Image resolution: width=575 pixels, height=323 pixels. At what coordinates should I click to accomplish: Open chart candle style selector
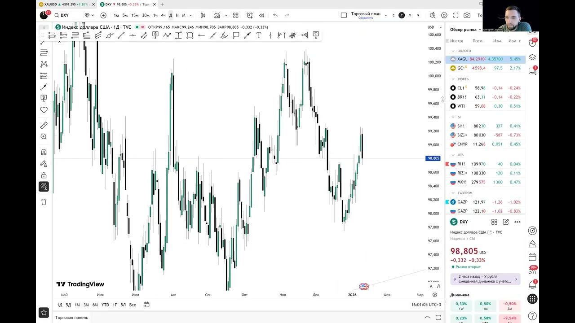[203, 15]
